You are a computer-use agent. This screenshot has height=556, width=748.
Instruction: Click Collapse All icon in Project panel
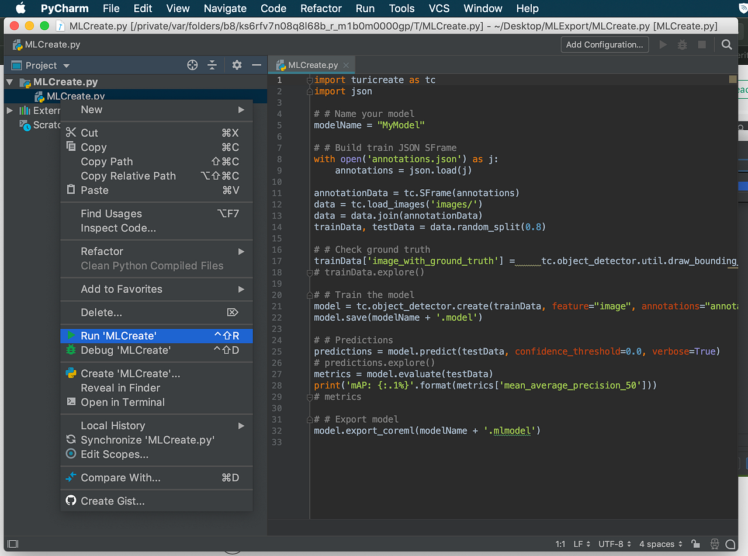212,65
